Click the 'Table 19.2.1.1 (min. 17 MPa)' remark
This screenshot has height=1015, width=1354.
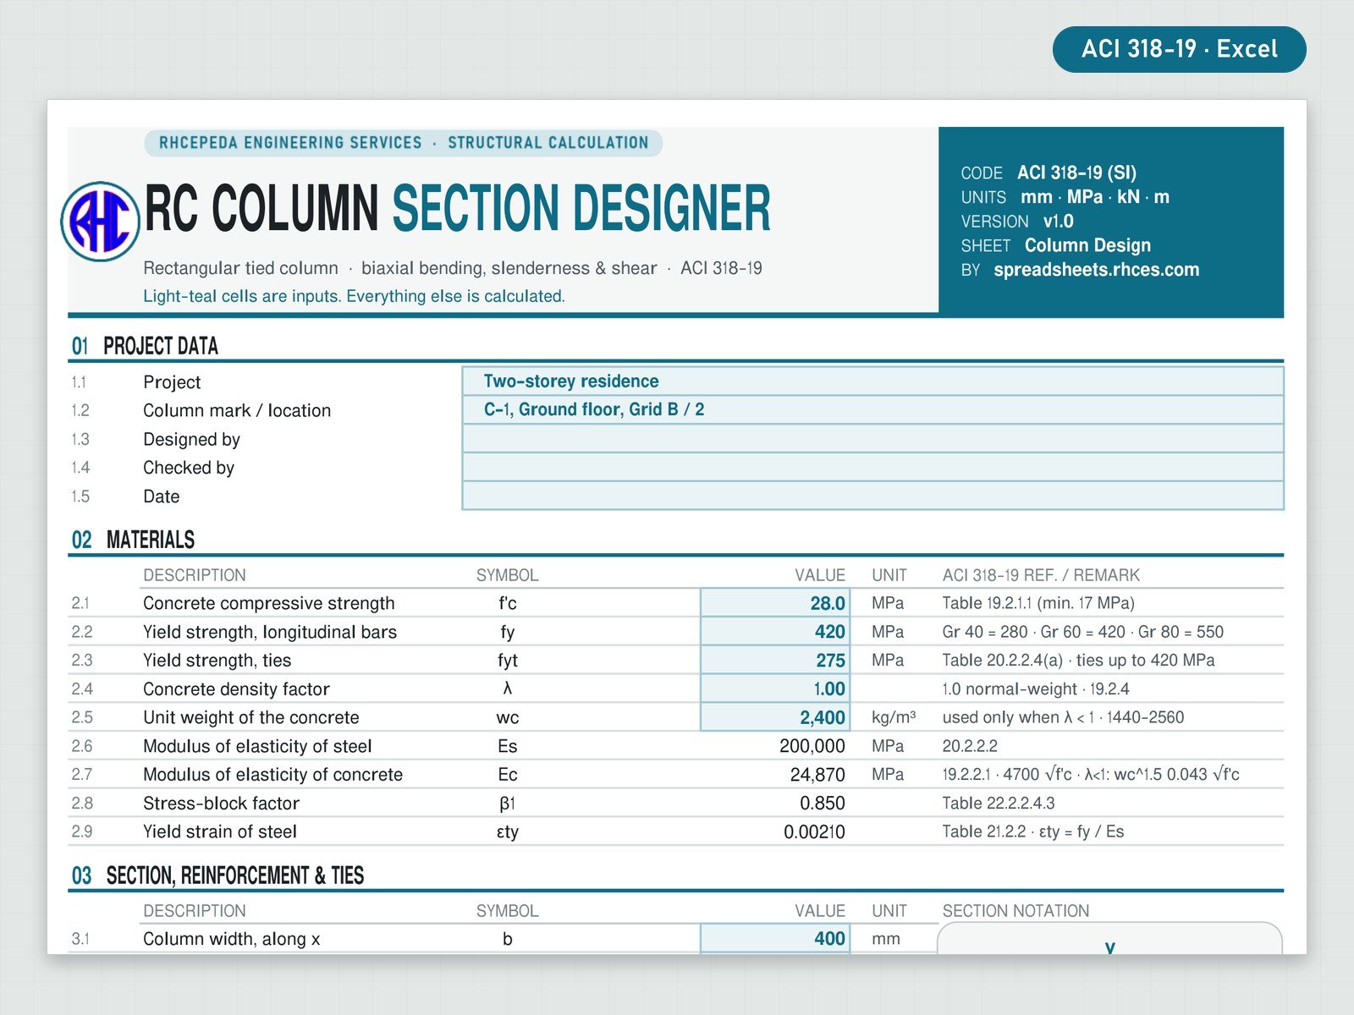(x=1038, y=603)
